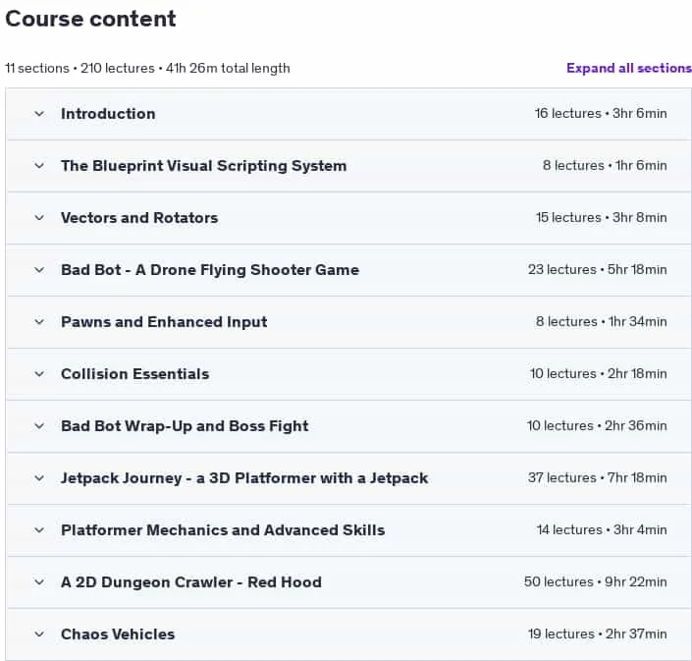Expand the Vectors and Rotators chevron
Image resolution: width=692 pixels, height=661 pixels.
pyautogui.click(x=39, y=218)
